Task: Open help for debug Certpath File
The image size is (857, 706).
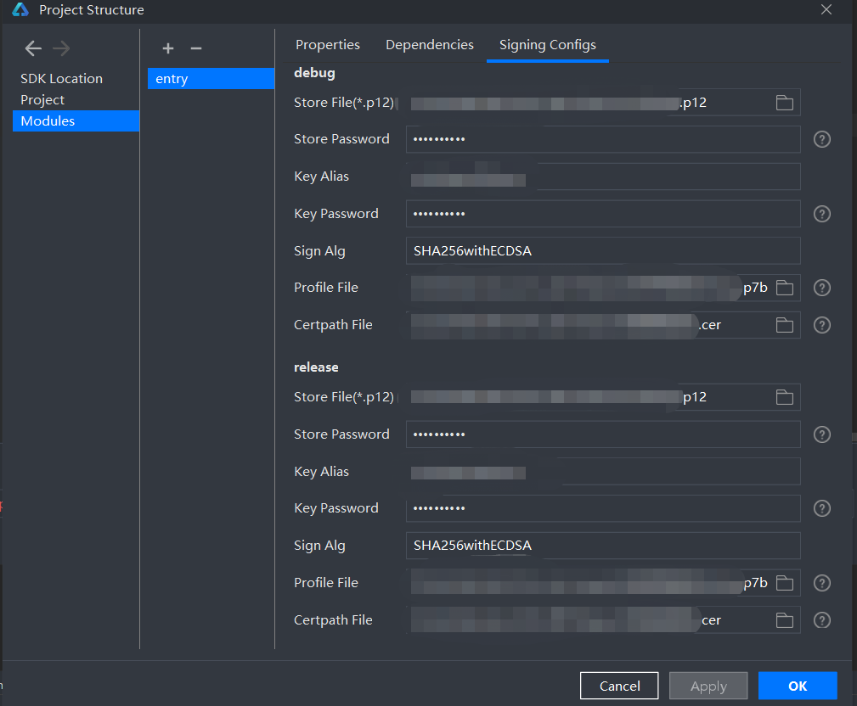Action: point(821,325)
